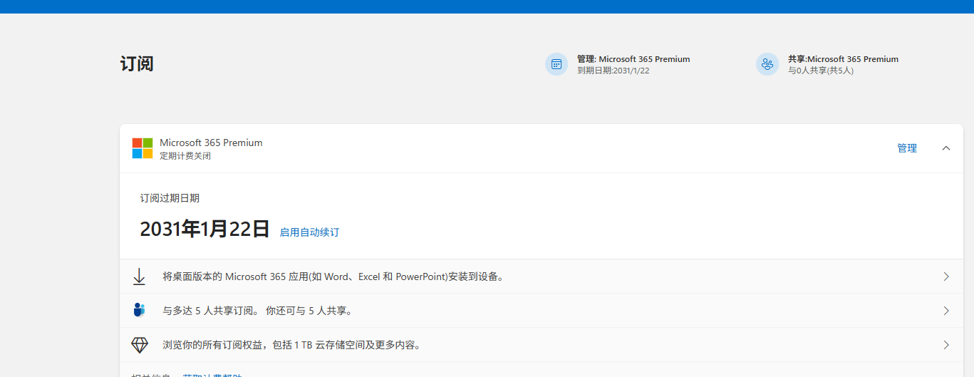
Task: Click the 订阅 page heading
Action: [x=137, y=63]
